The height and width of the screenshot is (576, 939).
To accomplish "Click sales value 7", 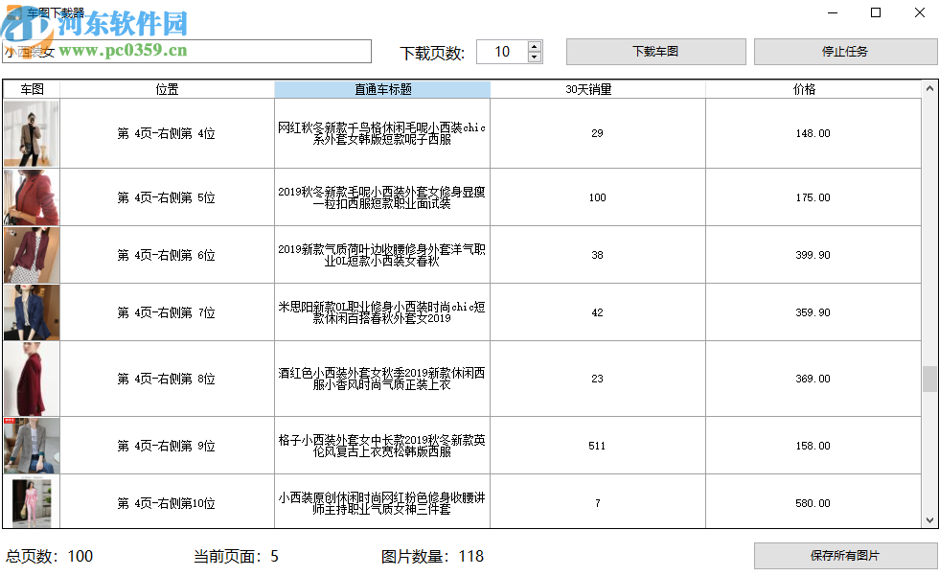I will click(x=598, y=502).
